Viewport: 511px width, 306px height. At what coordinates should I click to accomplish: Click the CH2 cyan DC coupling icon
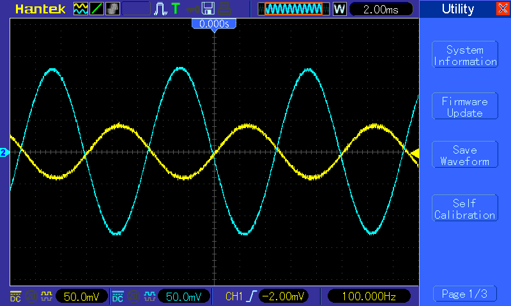pyautogui.click(x=118, y=296)
